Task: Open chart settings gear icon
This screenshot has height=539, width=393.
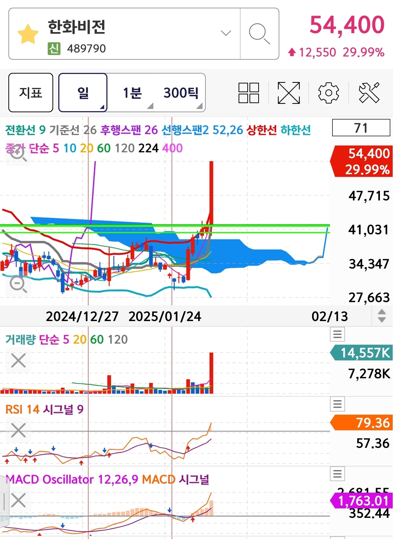Action: click(329, 93)
